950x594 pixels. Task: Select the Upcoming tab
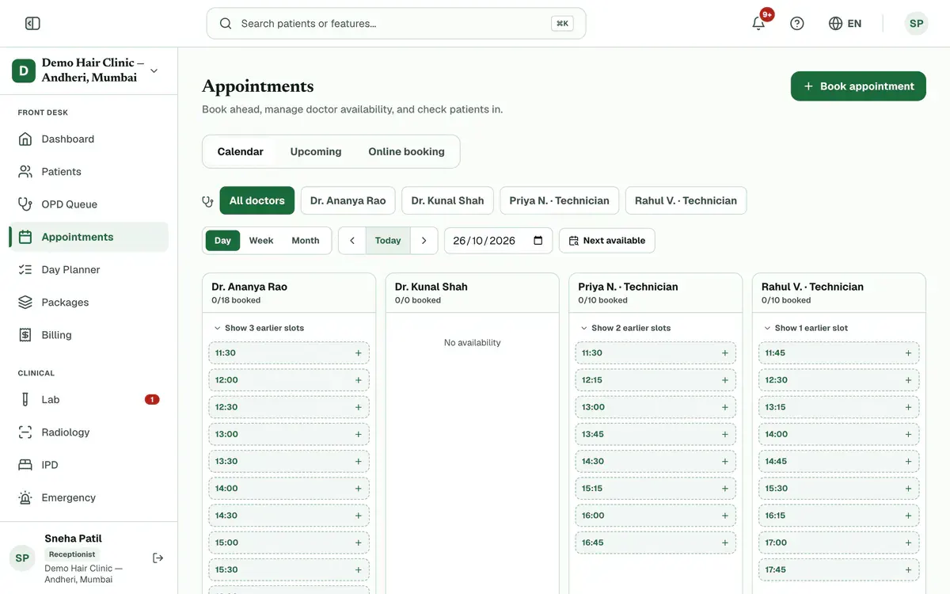(316, 152)
